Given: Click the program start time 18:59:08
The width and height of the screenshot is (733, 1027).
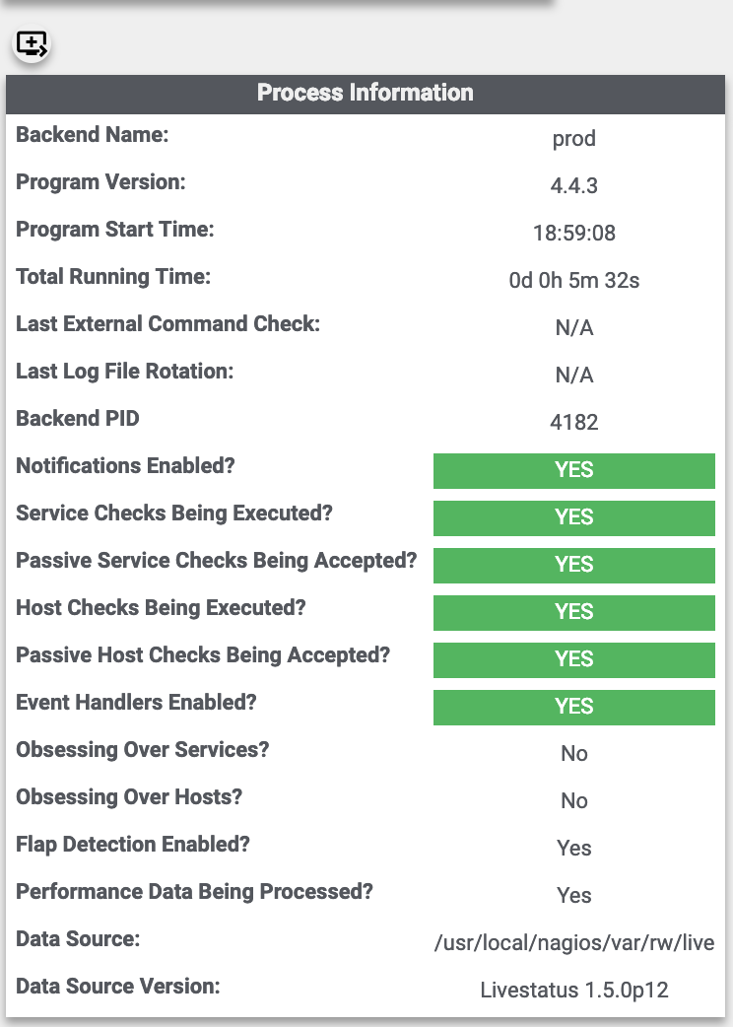Looking at the screenshot, I should pyautogui.click(x=573, y=234).
